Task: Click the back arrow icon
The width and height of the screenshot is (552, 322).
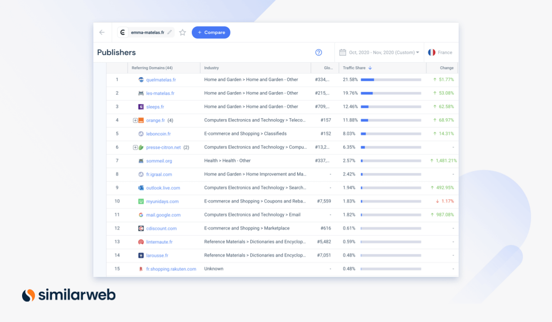Action: [102, 33]
